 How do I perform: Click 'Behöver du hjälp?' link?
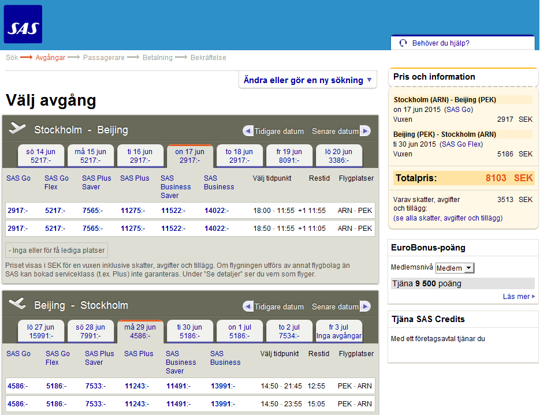pos(441,43)
